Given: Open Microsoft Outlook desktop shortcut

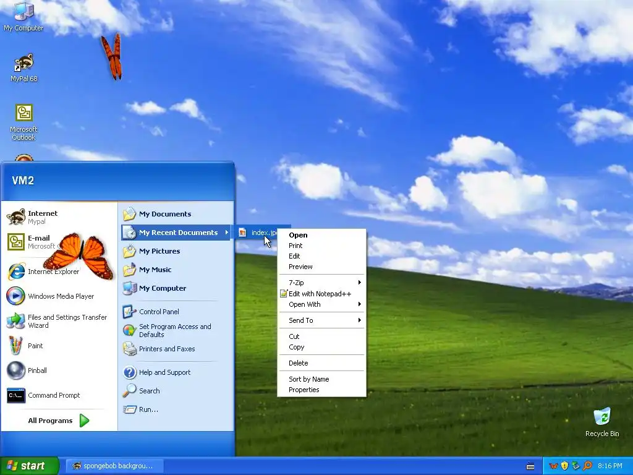Looking at the screenshot, I should click(24, 122).
